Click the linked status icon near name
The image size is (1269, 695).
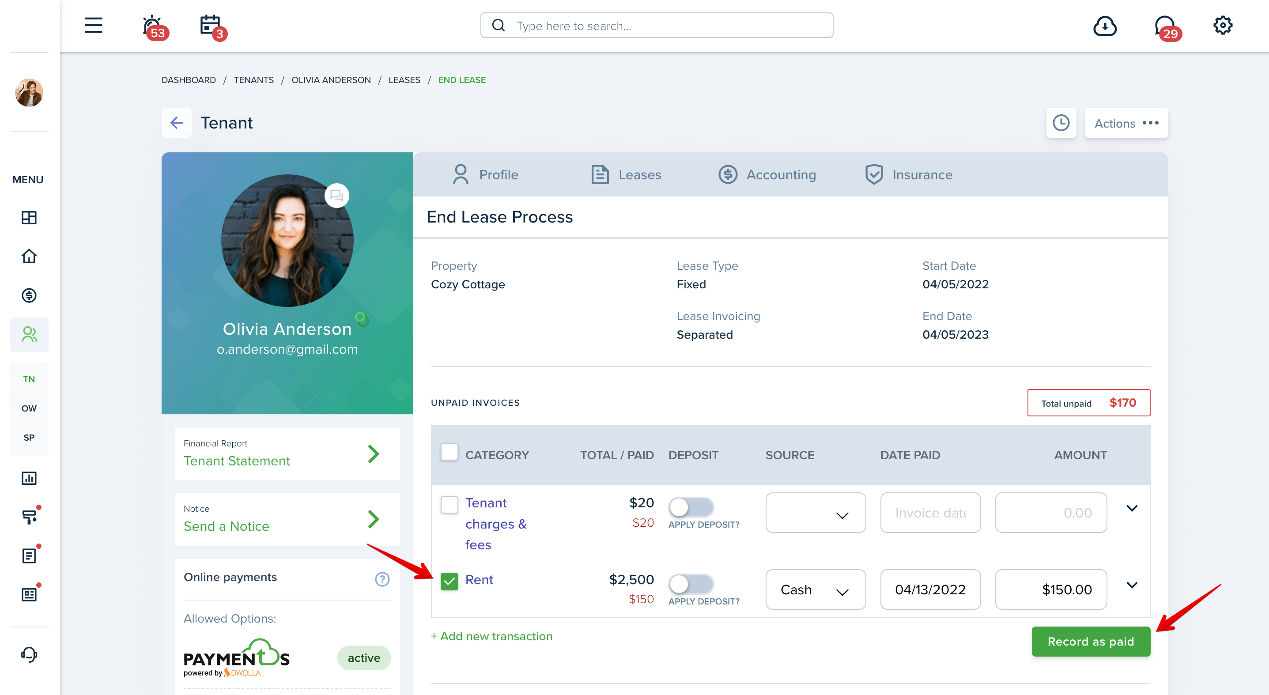[x=362, y=319]
